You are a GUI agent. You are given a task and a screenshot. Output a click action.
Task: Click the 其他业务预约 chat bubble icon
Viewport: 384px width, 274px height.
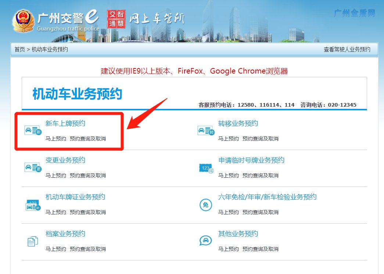click(x=205, y=241)
